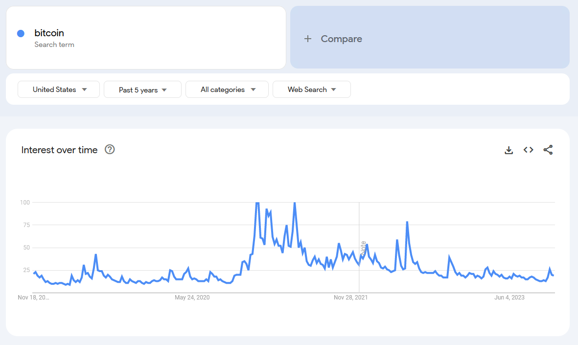The width and height of the screenshot is (578, 345).
Task: Share the Interest over time chart
Action: click(548, 150)
